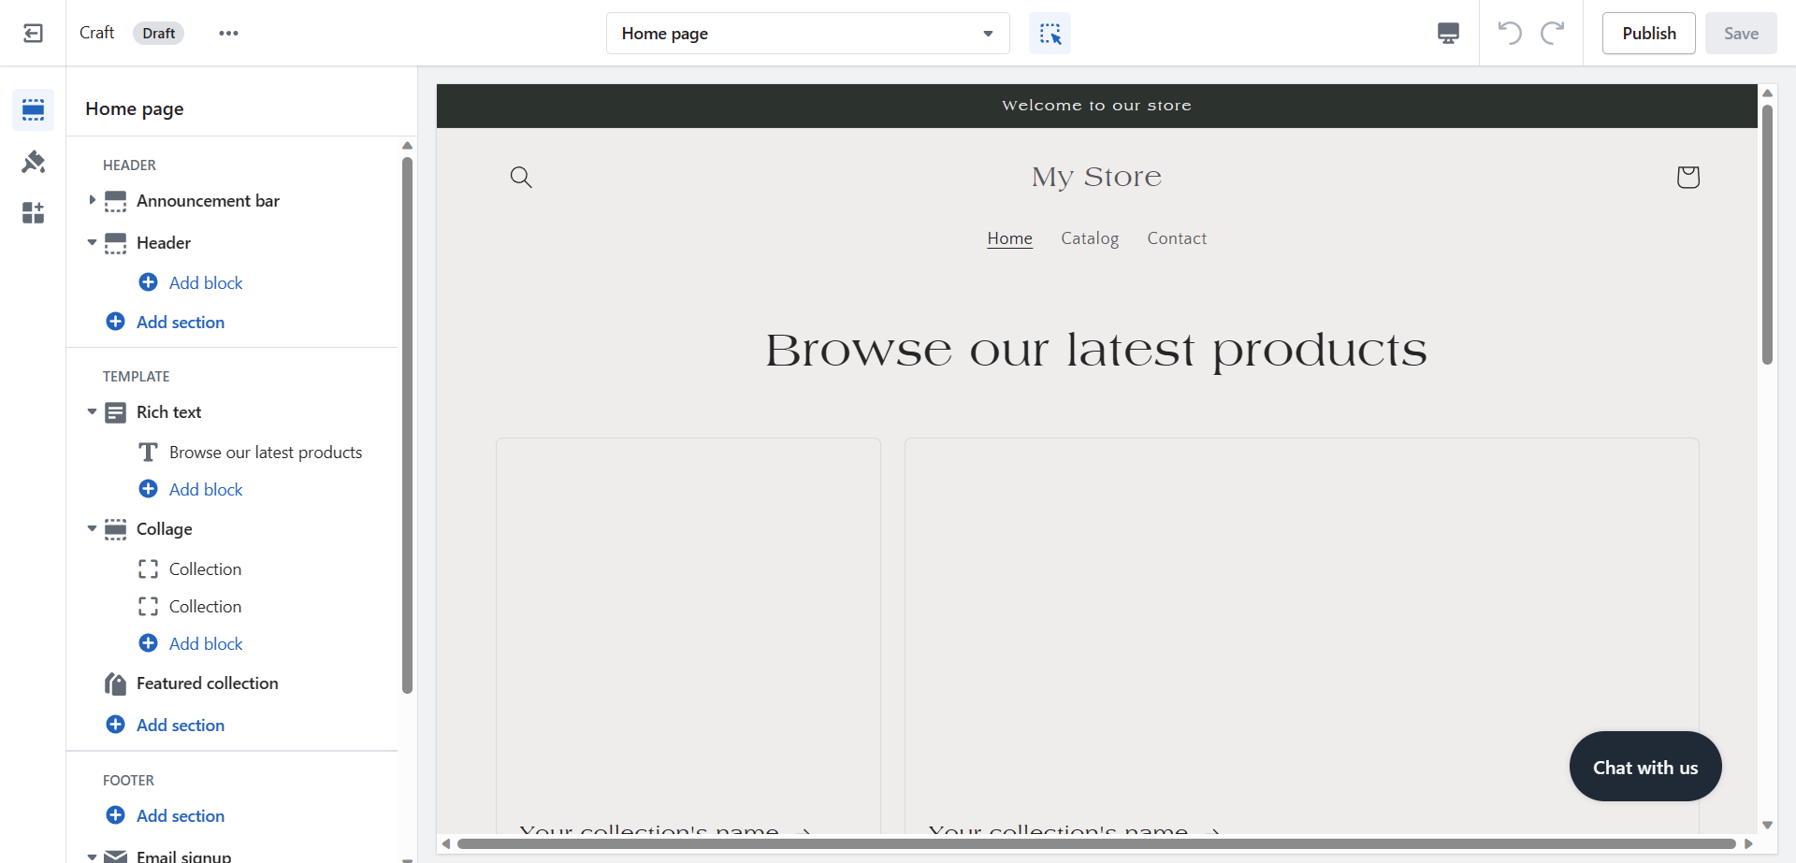
Task: Open the Contact navigation link
Action: point(1177,238)
